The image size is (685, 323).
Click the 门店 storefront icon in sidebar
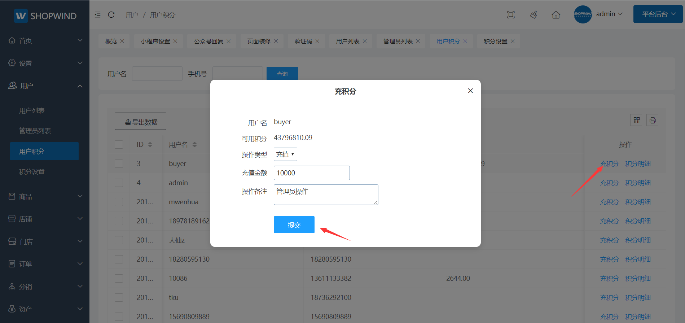12,241
